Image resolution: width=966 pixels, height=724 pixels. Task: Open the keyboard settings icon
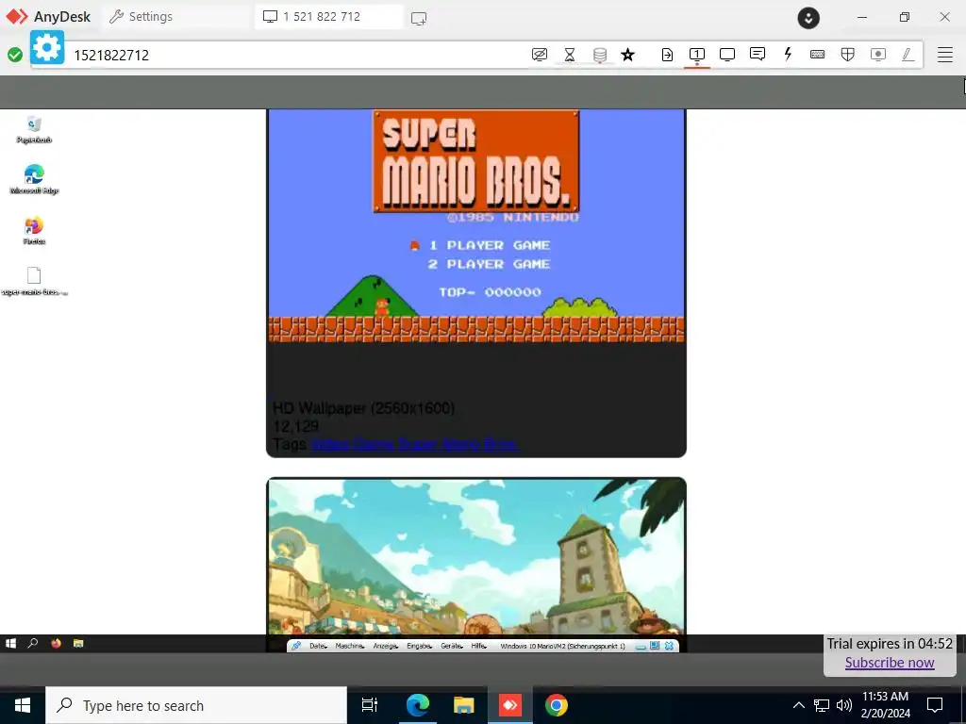[x=818, y=55]
